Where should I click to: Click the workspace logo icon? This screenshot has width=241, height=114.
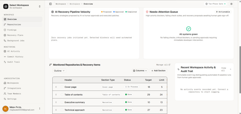(6, 7)
